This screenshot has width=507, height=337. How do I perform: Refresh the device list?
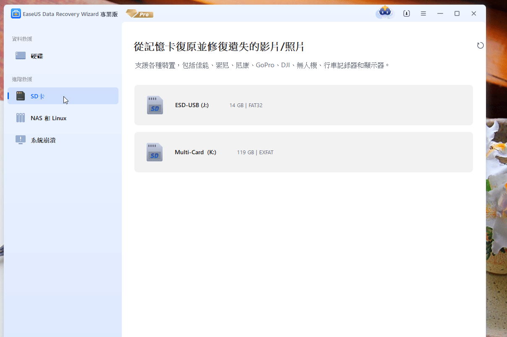coord(481,45)
